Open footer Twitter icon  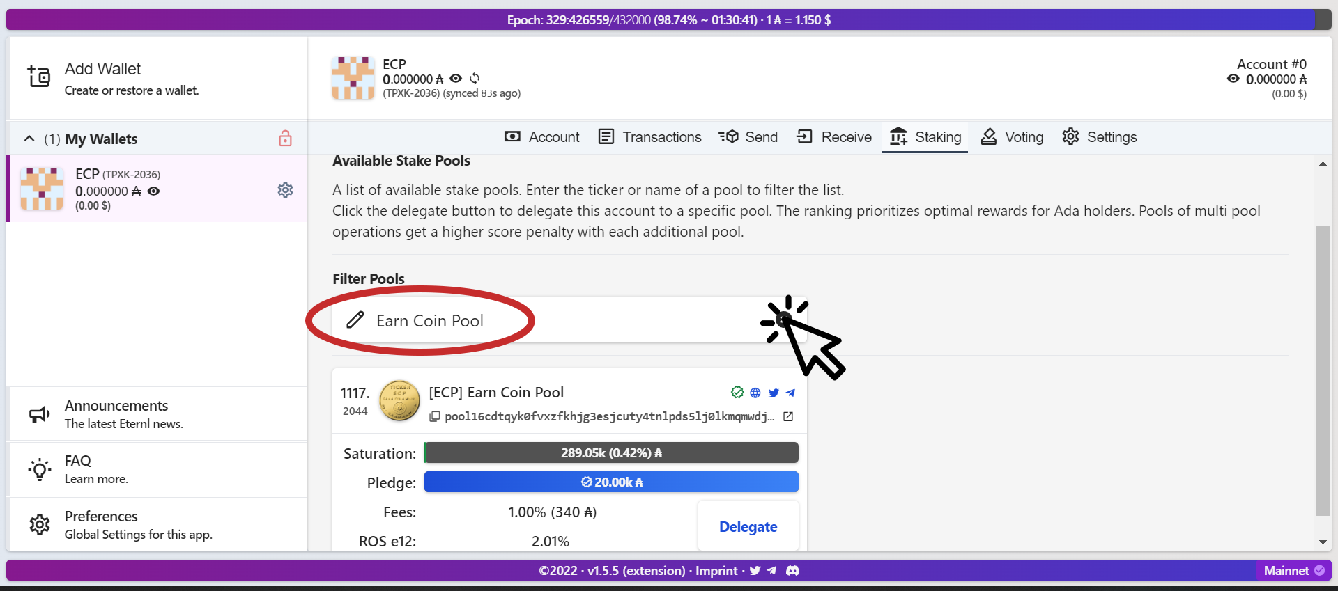point(755,571)
